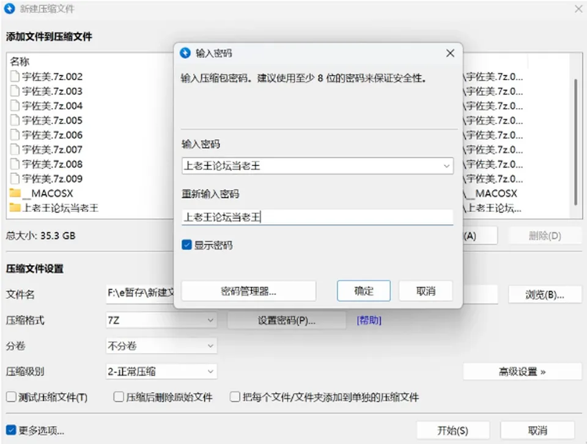Open the 分卷 不分卷 dropdown

[x=161, y=346]
